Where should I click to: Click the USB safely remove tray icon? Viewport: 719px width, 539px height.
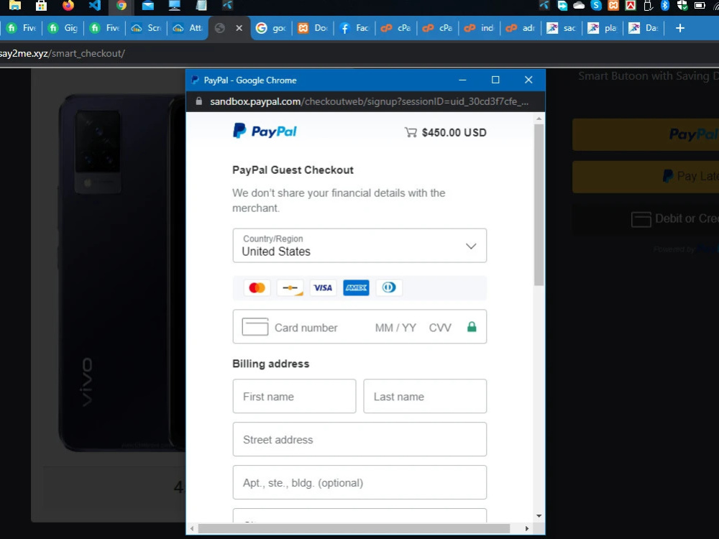(648, 5)
